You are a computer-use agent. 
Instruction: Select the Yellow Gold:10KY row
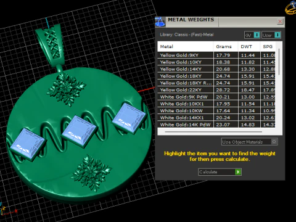click(216, 62)
